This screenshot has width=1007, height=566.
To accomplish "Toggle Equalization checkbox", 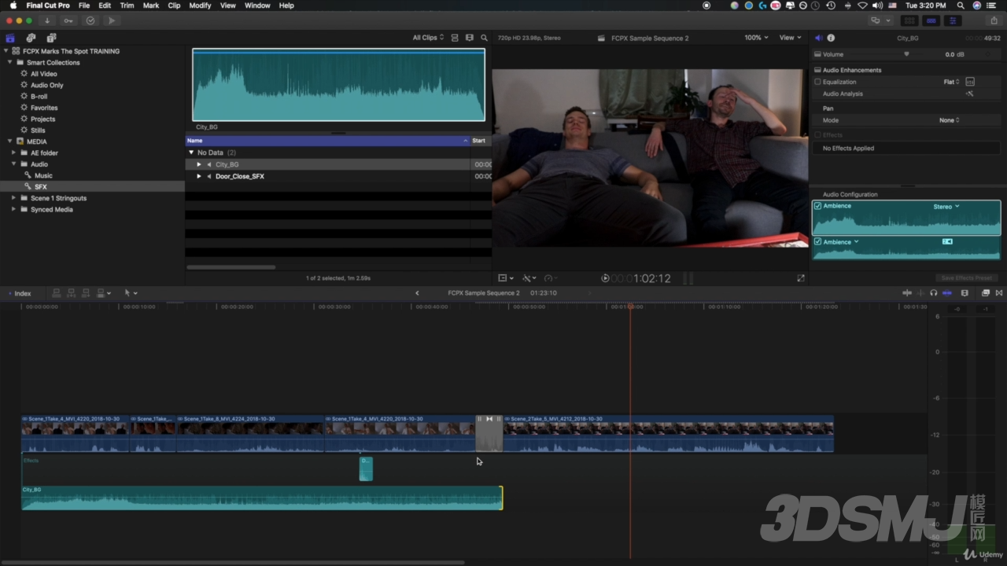I will click(x=817, y=82).
